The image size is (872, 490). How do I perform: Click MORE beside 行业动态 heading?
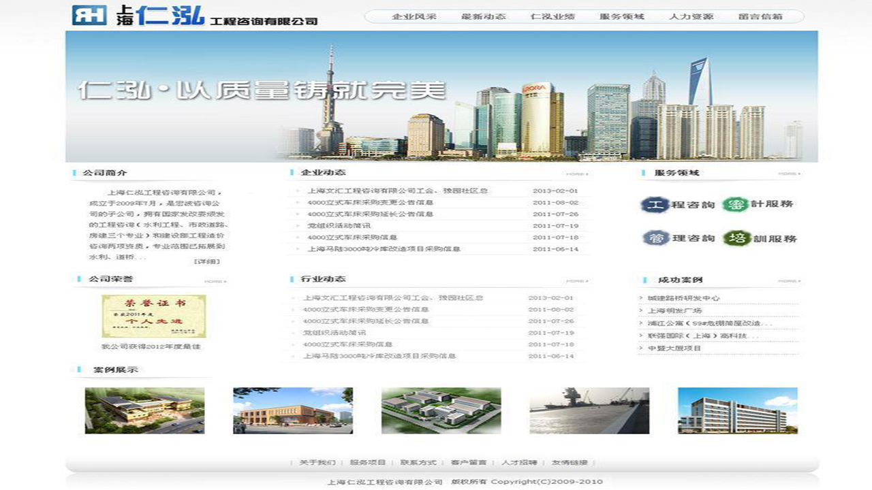point(576,280)
